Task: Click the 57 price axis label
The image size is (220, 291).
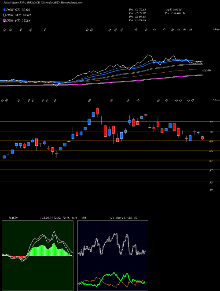Action: pos(211,170)
